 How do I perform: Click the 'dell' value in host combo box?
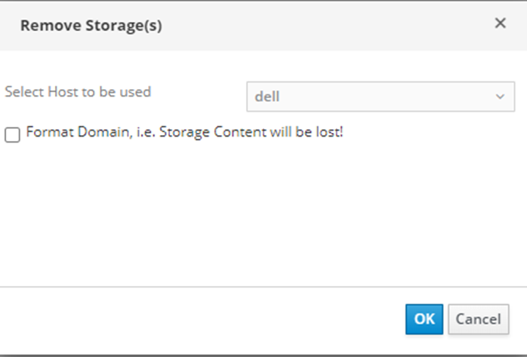click(x=267, y=97)
